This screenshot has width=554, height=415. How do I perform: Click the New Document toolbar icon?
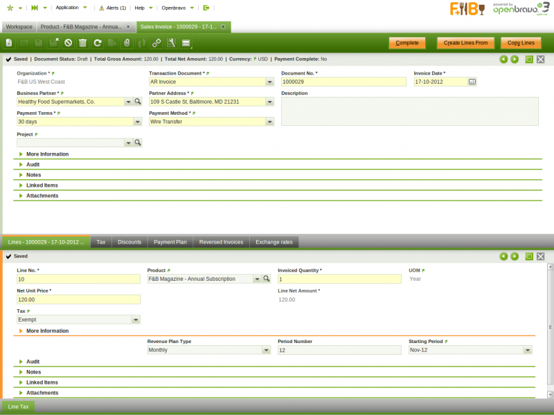click(x=9, y=43)
